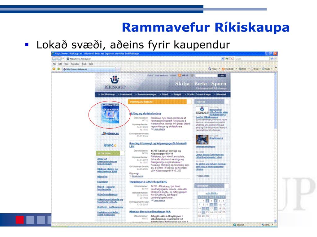This screenshot has width=317, height=237.
Task: Click the IE address bar
Action: click(143, 59)
